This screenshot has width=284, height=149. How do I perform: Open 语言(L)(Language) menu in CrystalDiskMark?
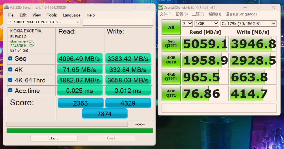(241, 14)
